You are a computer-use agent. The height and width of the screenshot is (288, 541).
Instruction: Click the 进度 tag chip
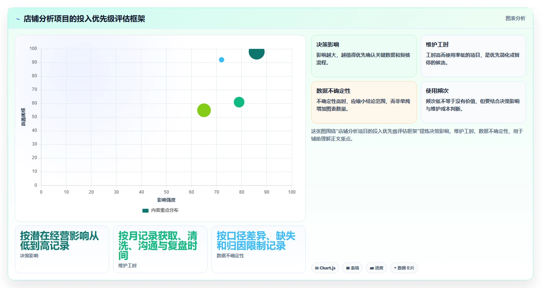376,268
